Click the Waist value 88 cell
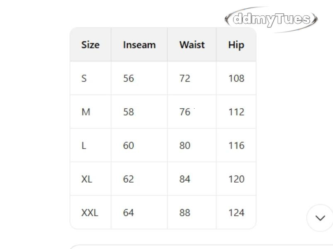 click(x=186, y=212)
